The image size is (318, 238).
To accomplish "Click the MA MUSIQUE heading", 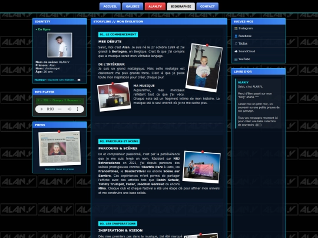I will pos(144,86).
